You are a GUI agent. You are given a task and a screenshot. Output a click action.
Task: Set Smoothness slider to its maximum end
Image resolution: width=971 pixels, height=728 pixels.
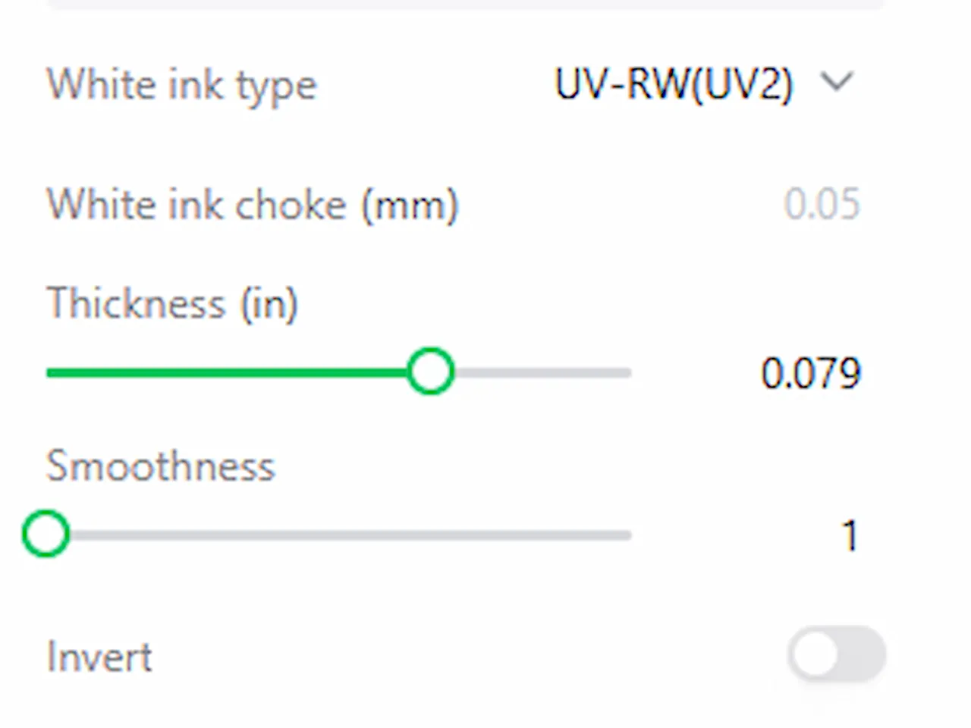(x=630, y=535)
